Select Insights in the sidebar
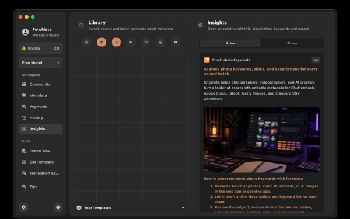The image size is (350, 219). tap(41, 128)
